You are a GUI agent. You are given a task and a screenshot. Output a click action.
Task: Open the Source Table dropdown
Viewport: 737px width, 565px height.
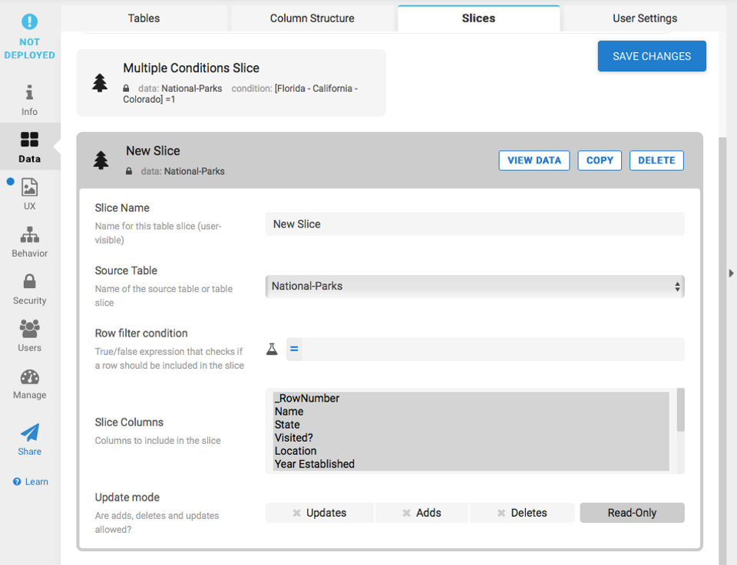(474, 286)
